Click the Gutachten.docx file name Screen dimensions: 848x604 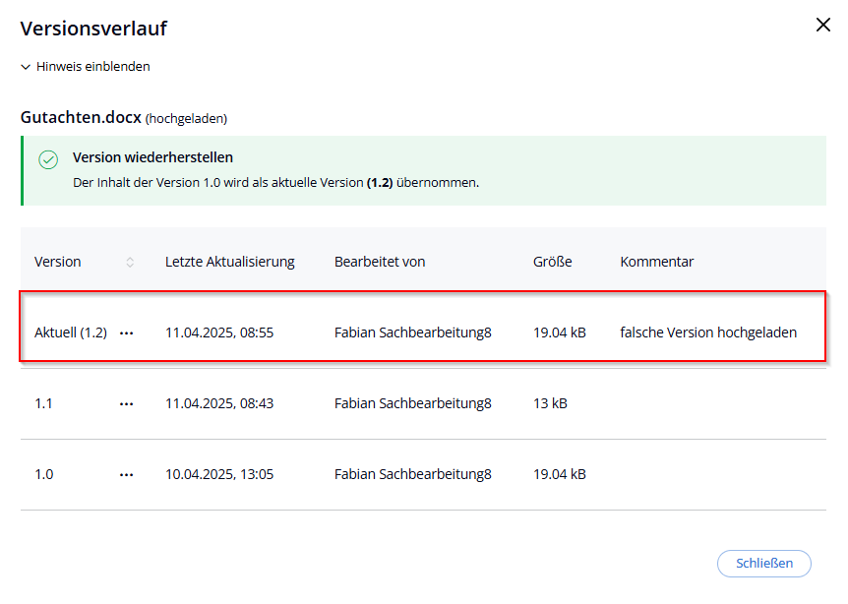[81, 117]
